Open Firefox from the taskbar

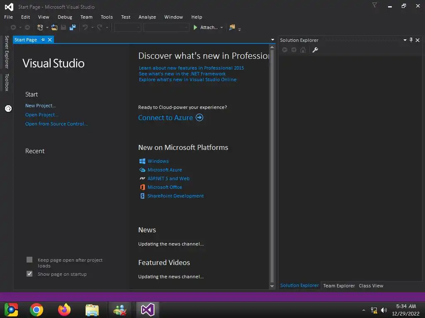coord(64,310)
